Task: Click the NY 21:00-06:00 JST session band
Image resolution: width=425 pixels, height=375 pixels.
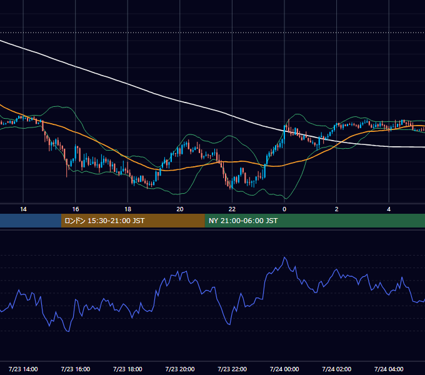Action: pyautogui.click(x=314, y=221)
